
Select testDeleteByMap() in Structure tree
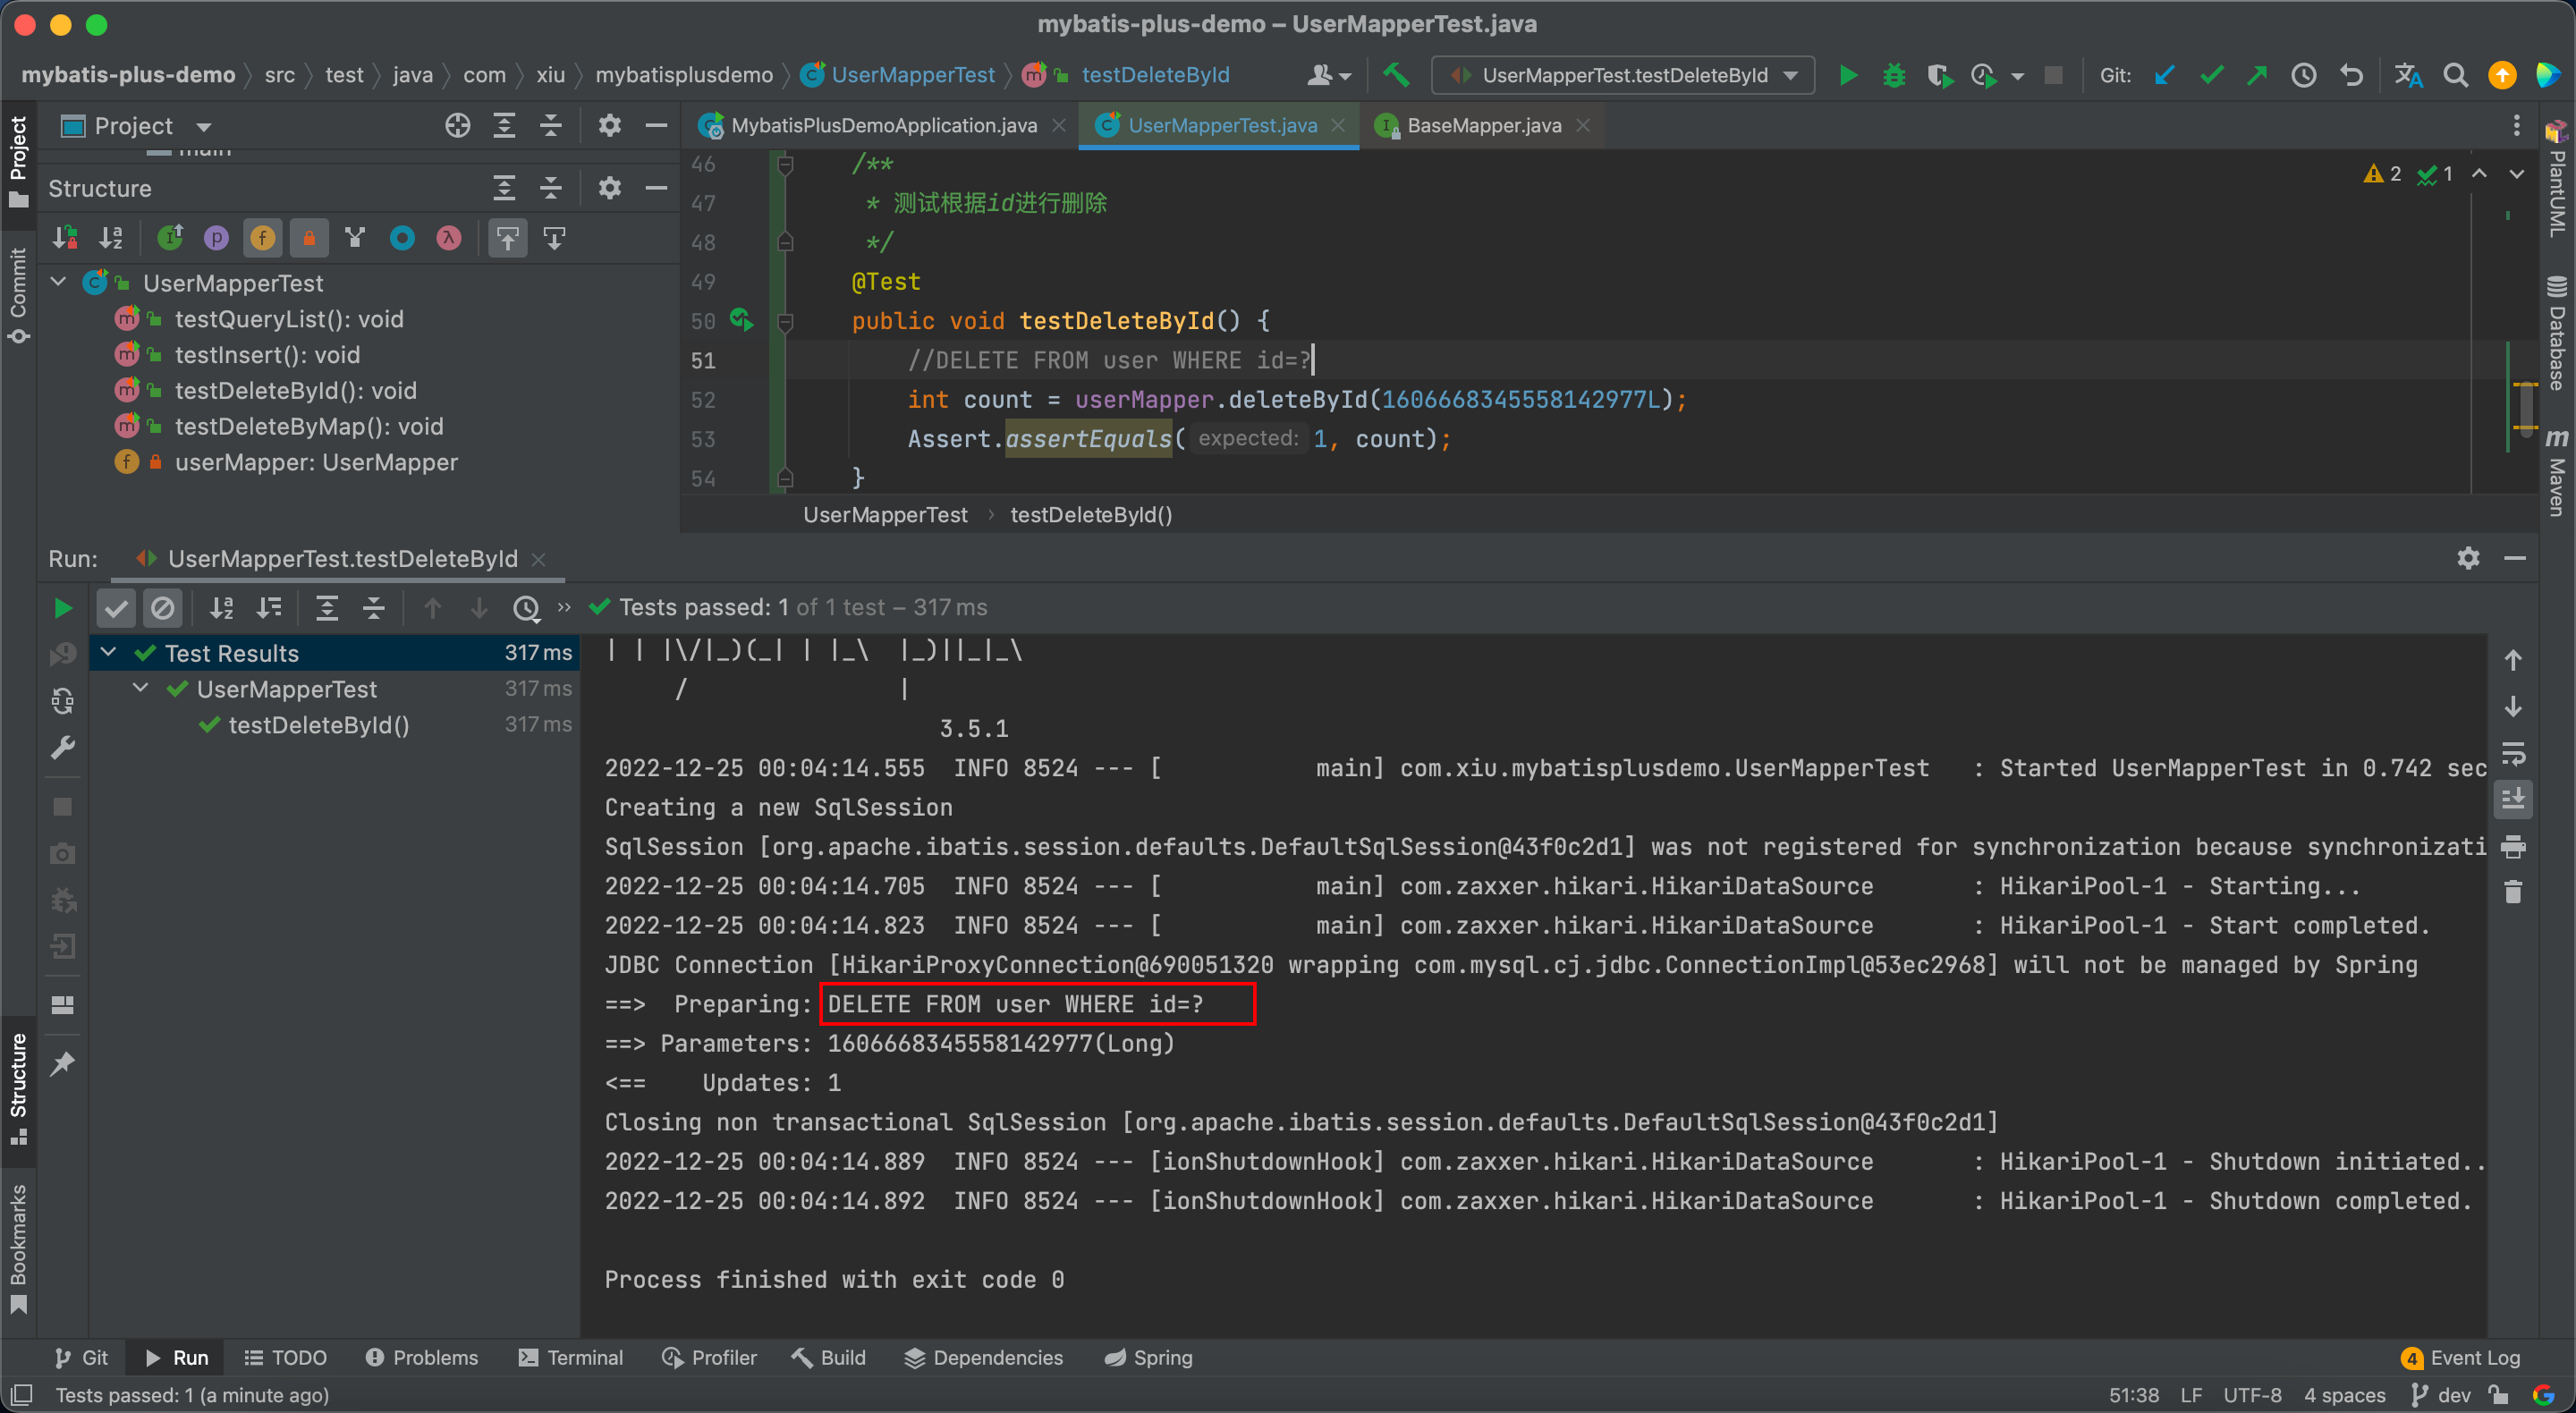click(309, 426)
